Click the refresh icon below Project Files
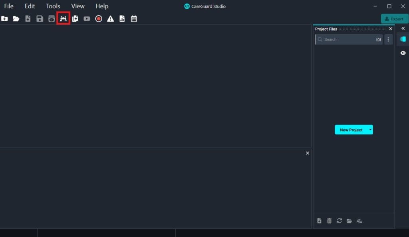This screenshot has height=237, width=409. [339, 221]
